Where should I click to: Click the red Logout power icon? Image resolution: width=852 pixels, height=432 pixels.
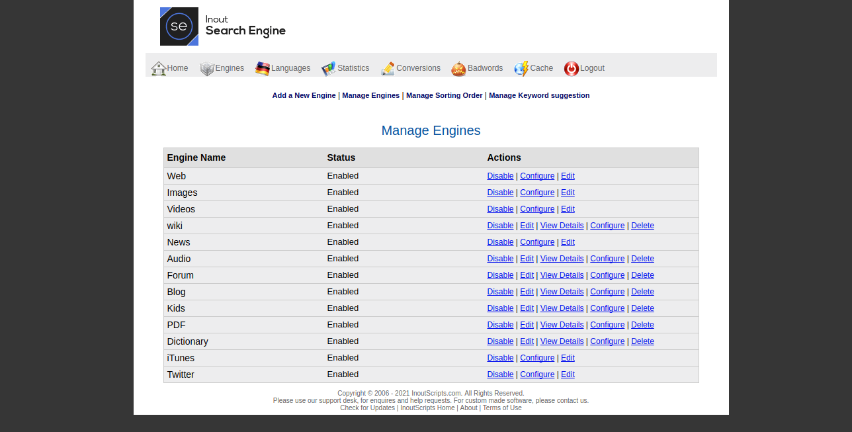572,68
